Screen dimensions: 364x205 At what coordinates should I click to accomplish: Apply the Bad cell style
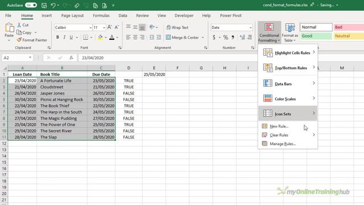click(x=349, y=27)
